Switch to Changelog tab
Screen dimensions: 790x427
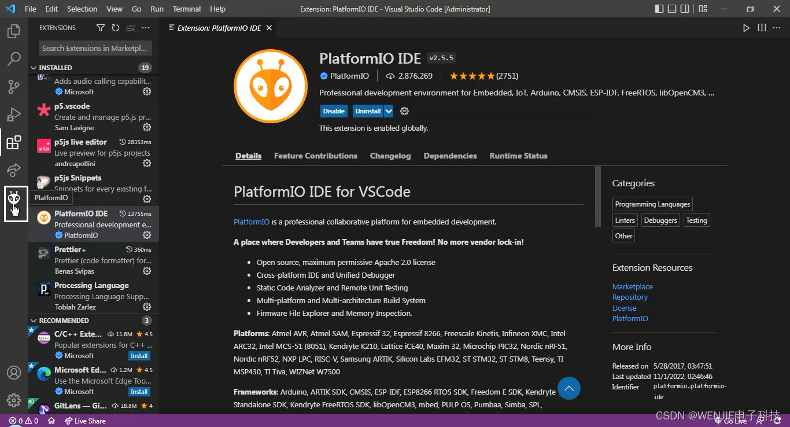point(390,156)
